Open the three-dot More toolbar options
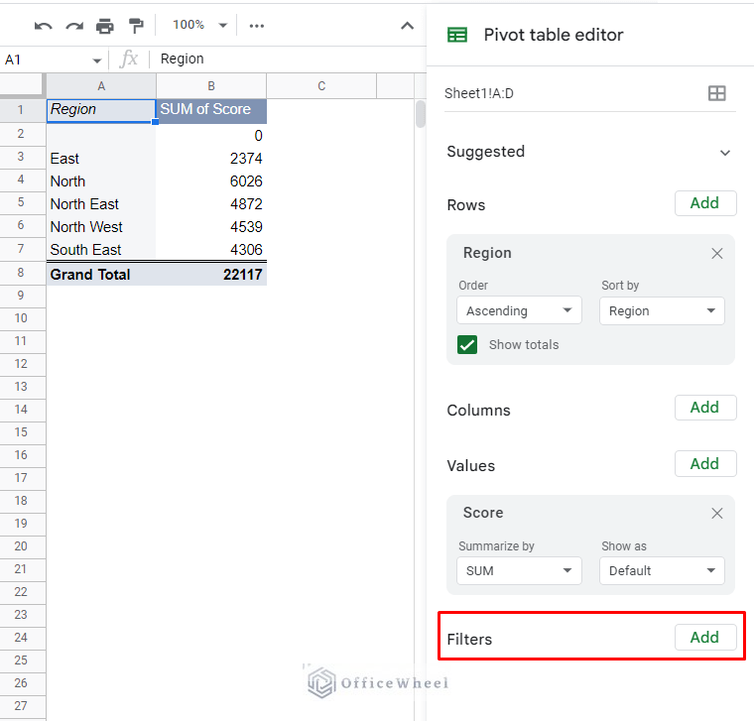The image size is (754, 721). click(257, 26)
